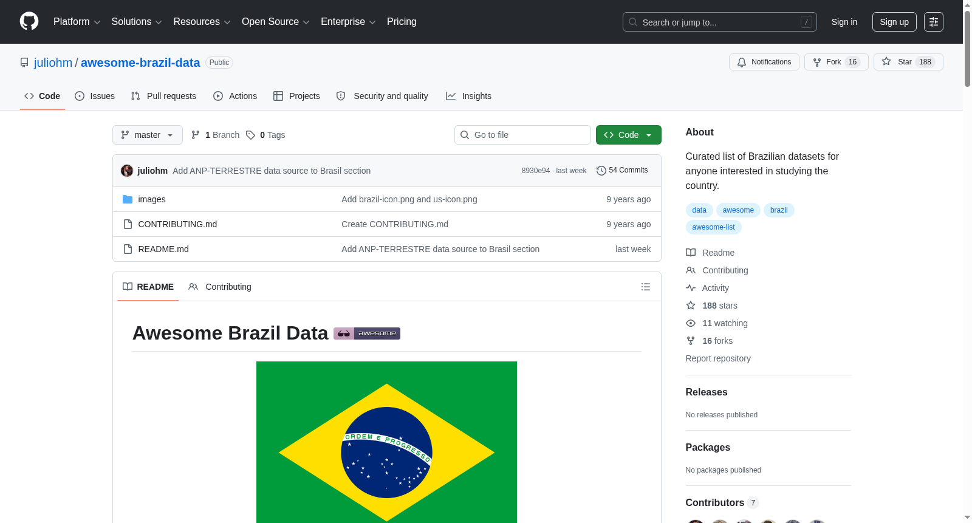
Task: Select the Contributing tab in file viewer
Action: (220, 287)
